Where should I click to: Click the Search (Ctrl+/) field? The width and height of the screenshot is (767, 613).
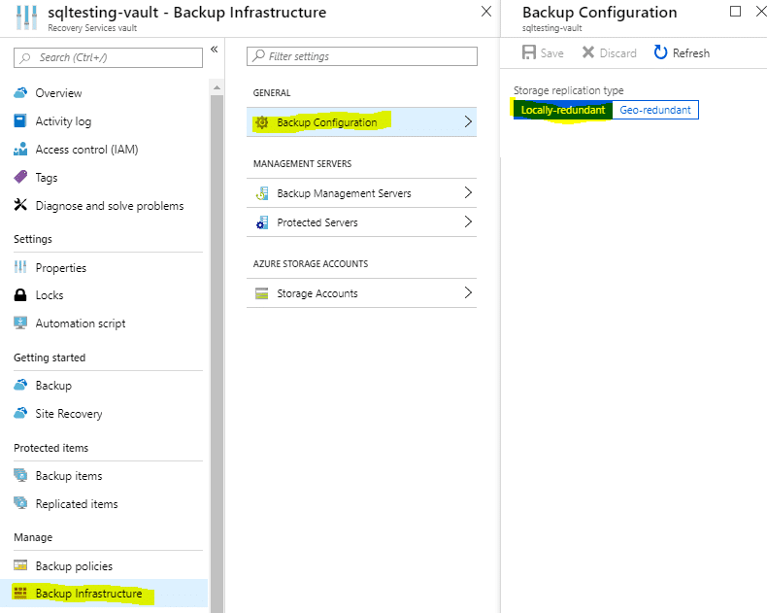108,57
